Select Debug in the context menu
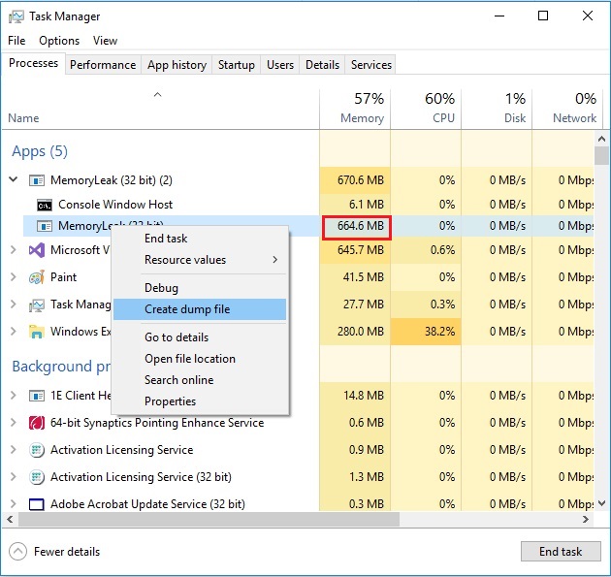611x577 pixels. [200, 288]
